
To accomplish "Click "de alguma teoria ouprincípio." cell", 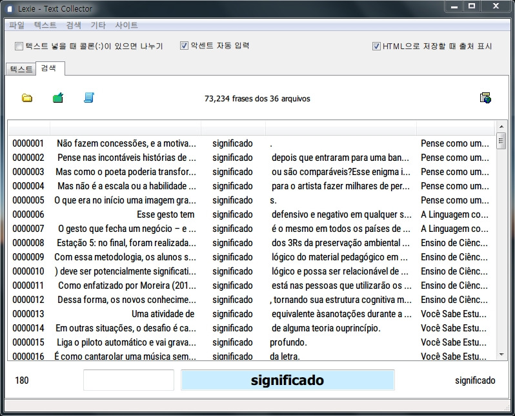I will [326, 328].
